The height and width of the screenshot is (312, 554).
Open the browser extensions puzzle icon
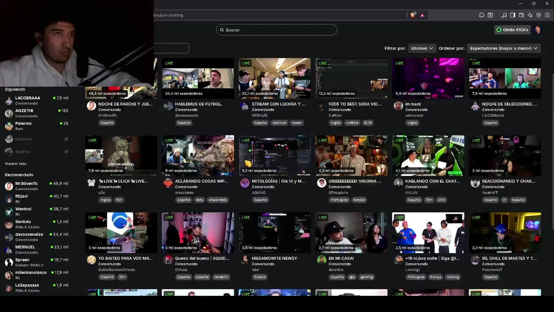pyautogui.click(x=481, y=15)
